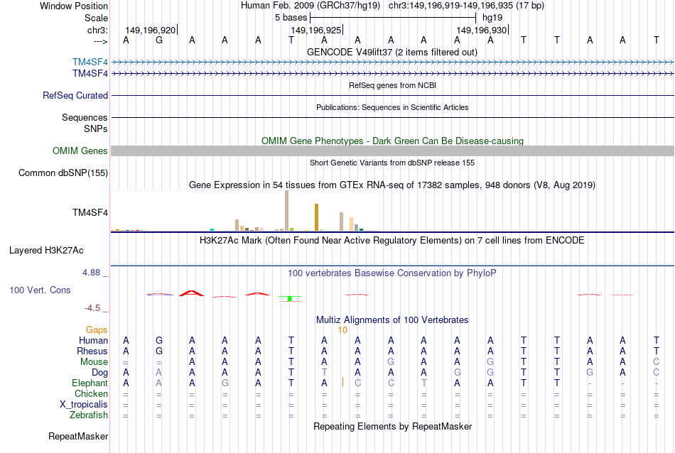Viewport: 675px width, 453px height.
Task: Click the -4.5 PhyloP lower scale value
Action: pyautogui.click(x=92, y=308)
